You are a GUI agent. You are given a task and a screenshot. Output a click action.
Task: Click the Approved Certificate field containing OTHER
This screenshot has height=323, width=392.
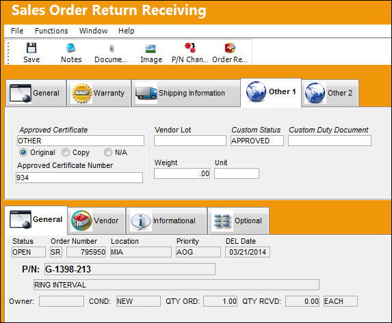81,141
